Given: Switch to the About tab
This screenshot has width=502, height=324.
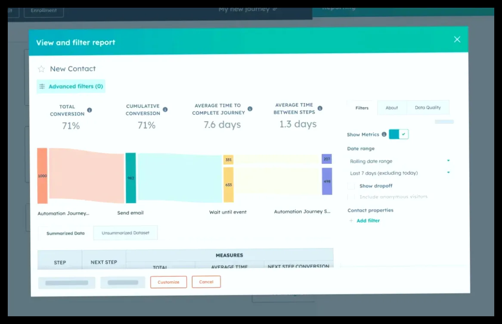Looking at the screenshot, I should [x=392, y=108].
